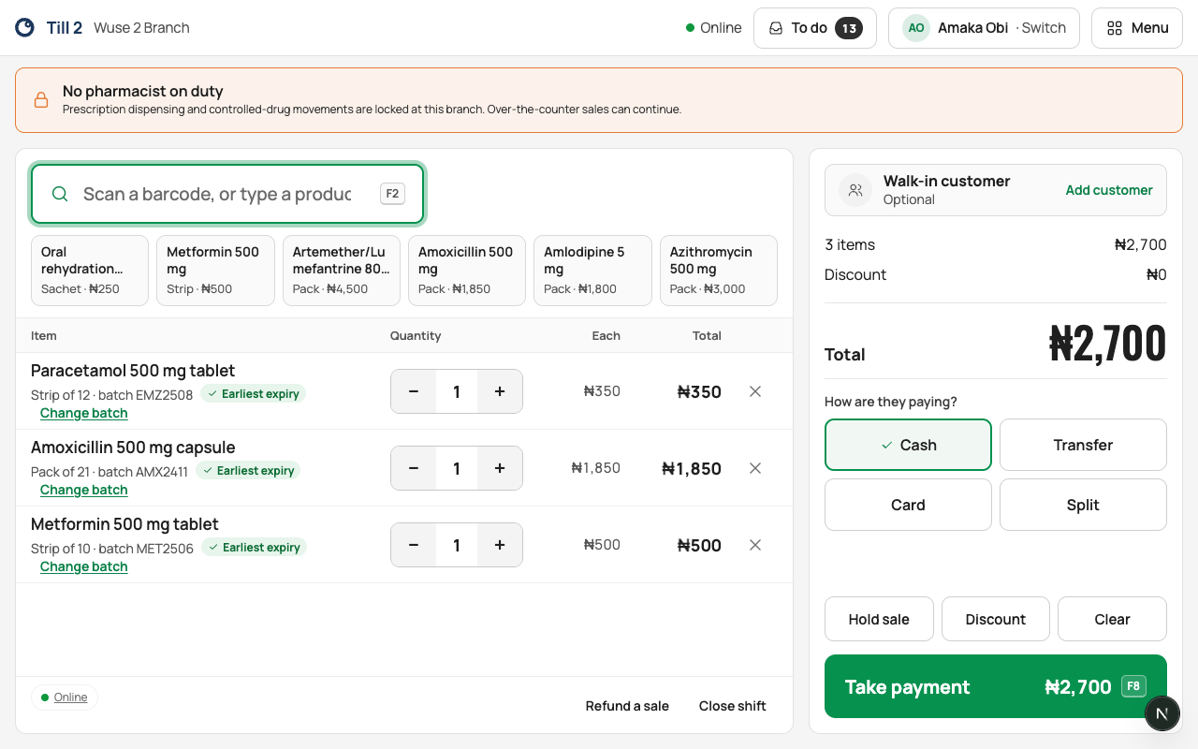This screenshot has width=1198, height=749.
Task: Decrease Metformin tablet quantity with minus
Action: (x=414, y=545)
